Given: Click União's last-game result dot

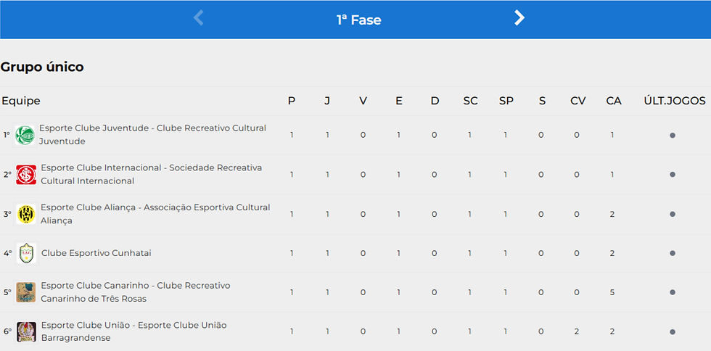Looking at the screenshot, I should click(x=673, y=332).
